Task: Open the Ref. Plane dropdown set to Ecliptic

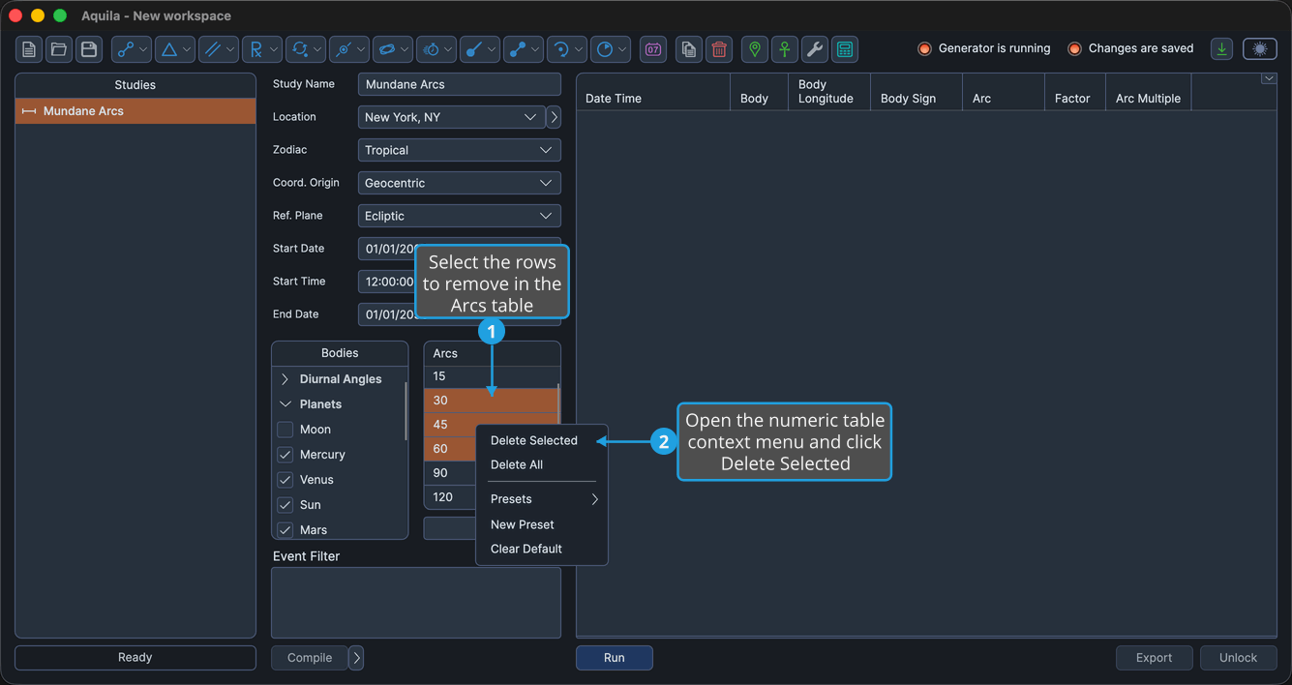Action: point(460,216)
